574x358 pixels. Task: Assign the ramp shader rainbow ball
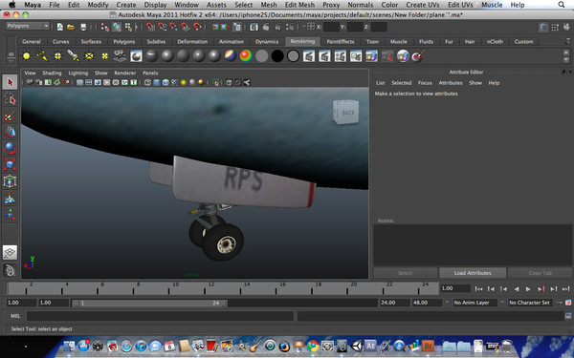[x=246, y=56]
